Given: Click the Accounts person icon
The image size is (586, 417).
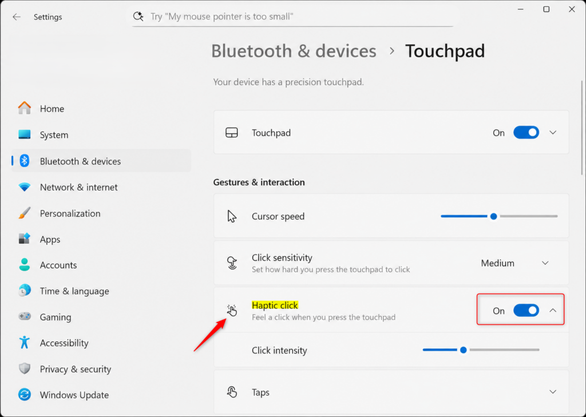Looking at the screenshot, I should pyautogui.click(x=24, y=264).
